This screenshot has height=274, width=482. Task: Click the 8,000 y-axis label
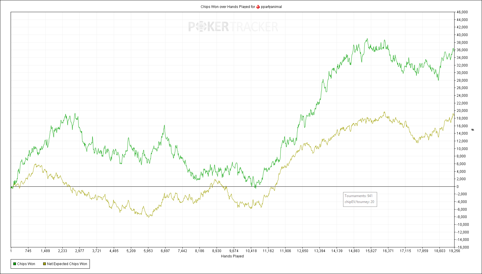coord(461,156)
